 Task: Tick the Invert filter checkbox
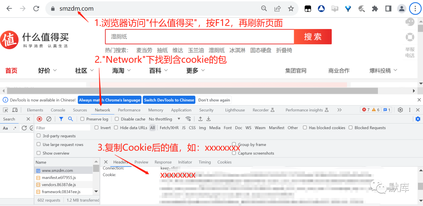coord(96,128)
